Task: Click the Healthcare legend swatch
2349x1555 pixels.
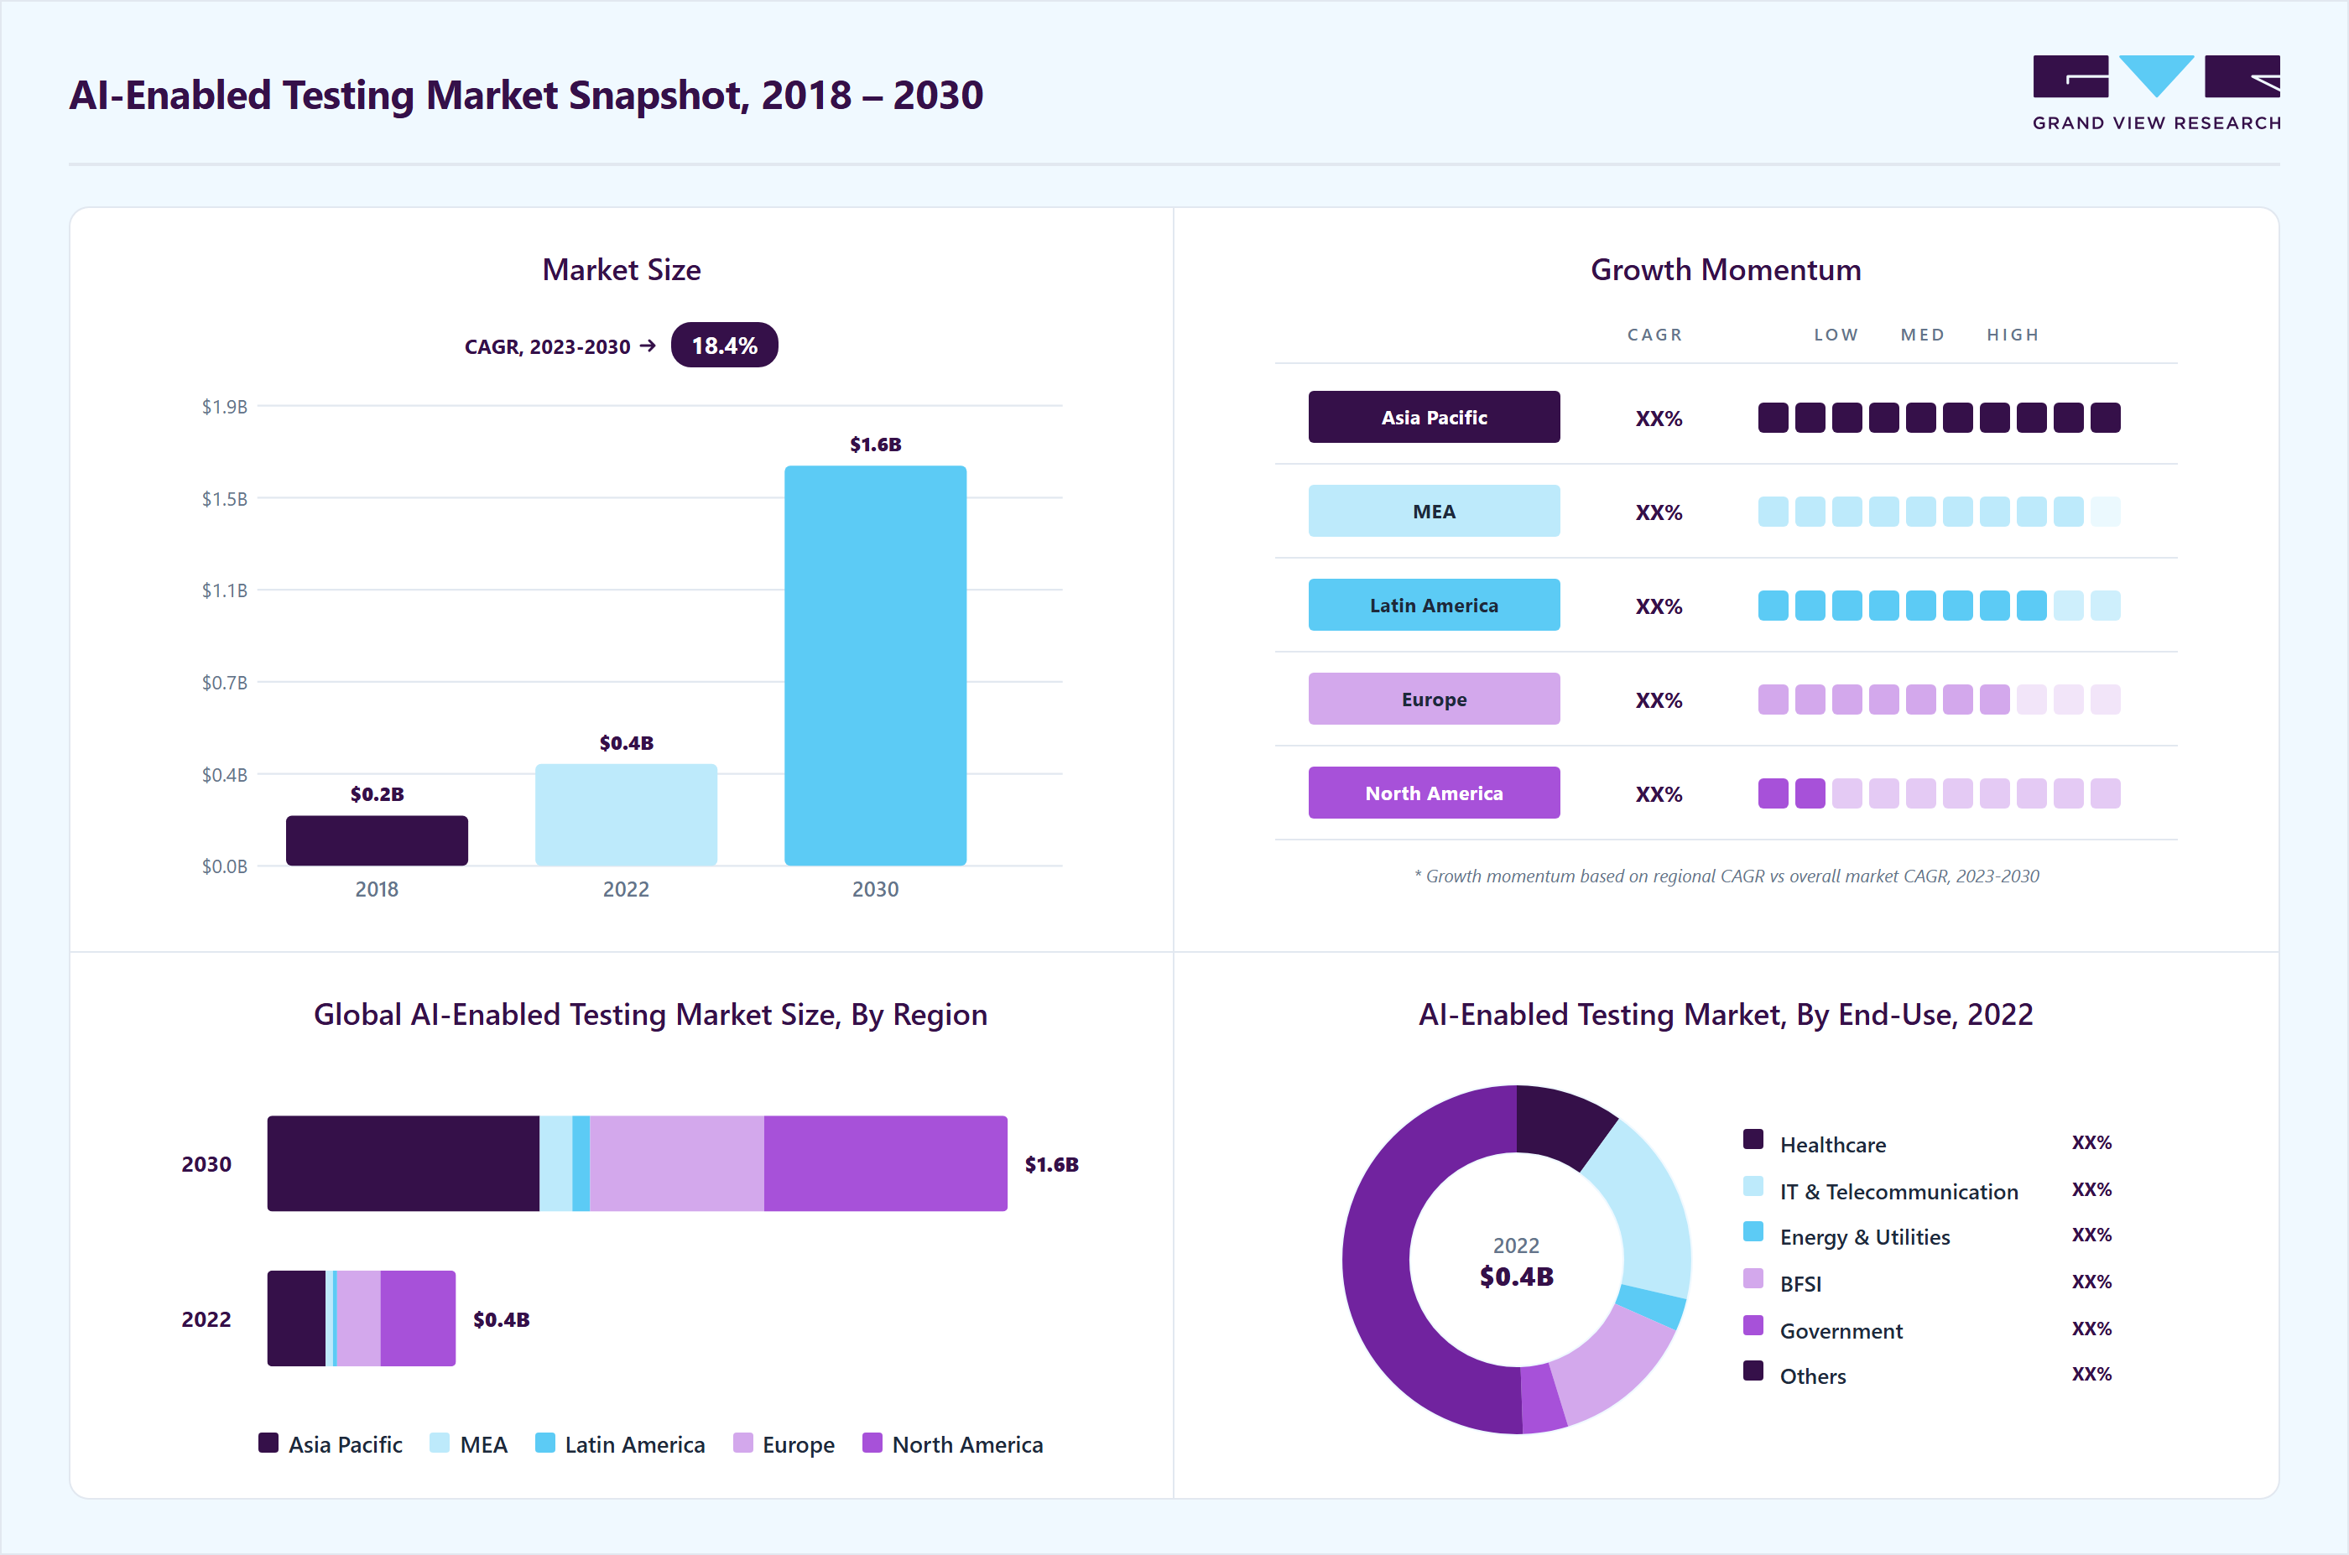Action: [x=1753, y=1140]
